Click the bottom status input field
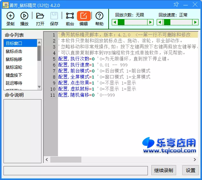Image resolution: width=202 pixels, height=180 pixels. click(76, 170)
